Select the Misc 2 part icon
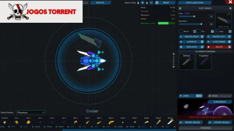 click(87, 122)
